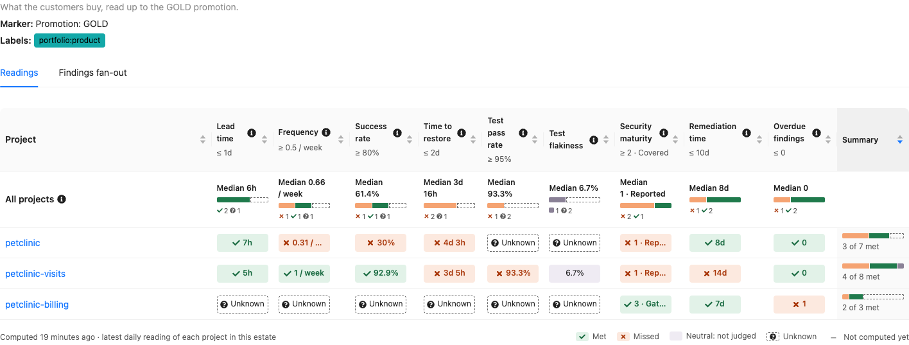
Task: Click the Lead time info icon
Action: tap(252, 133)
